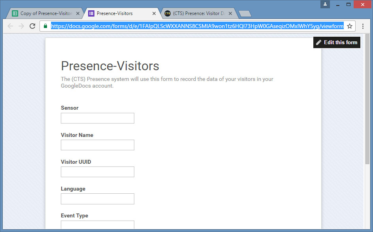Bookmark this page with the star icon
373x232 pixels.
click(x=350, y=26)
